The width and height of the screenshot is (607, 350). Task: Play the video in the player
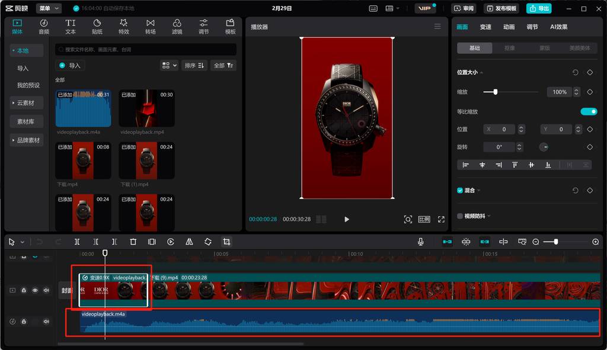coord(347,219)
